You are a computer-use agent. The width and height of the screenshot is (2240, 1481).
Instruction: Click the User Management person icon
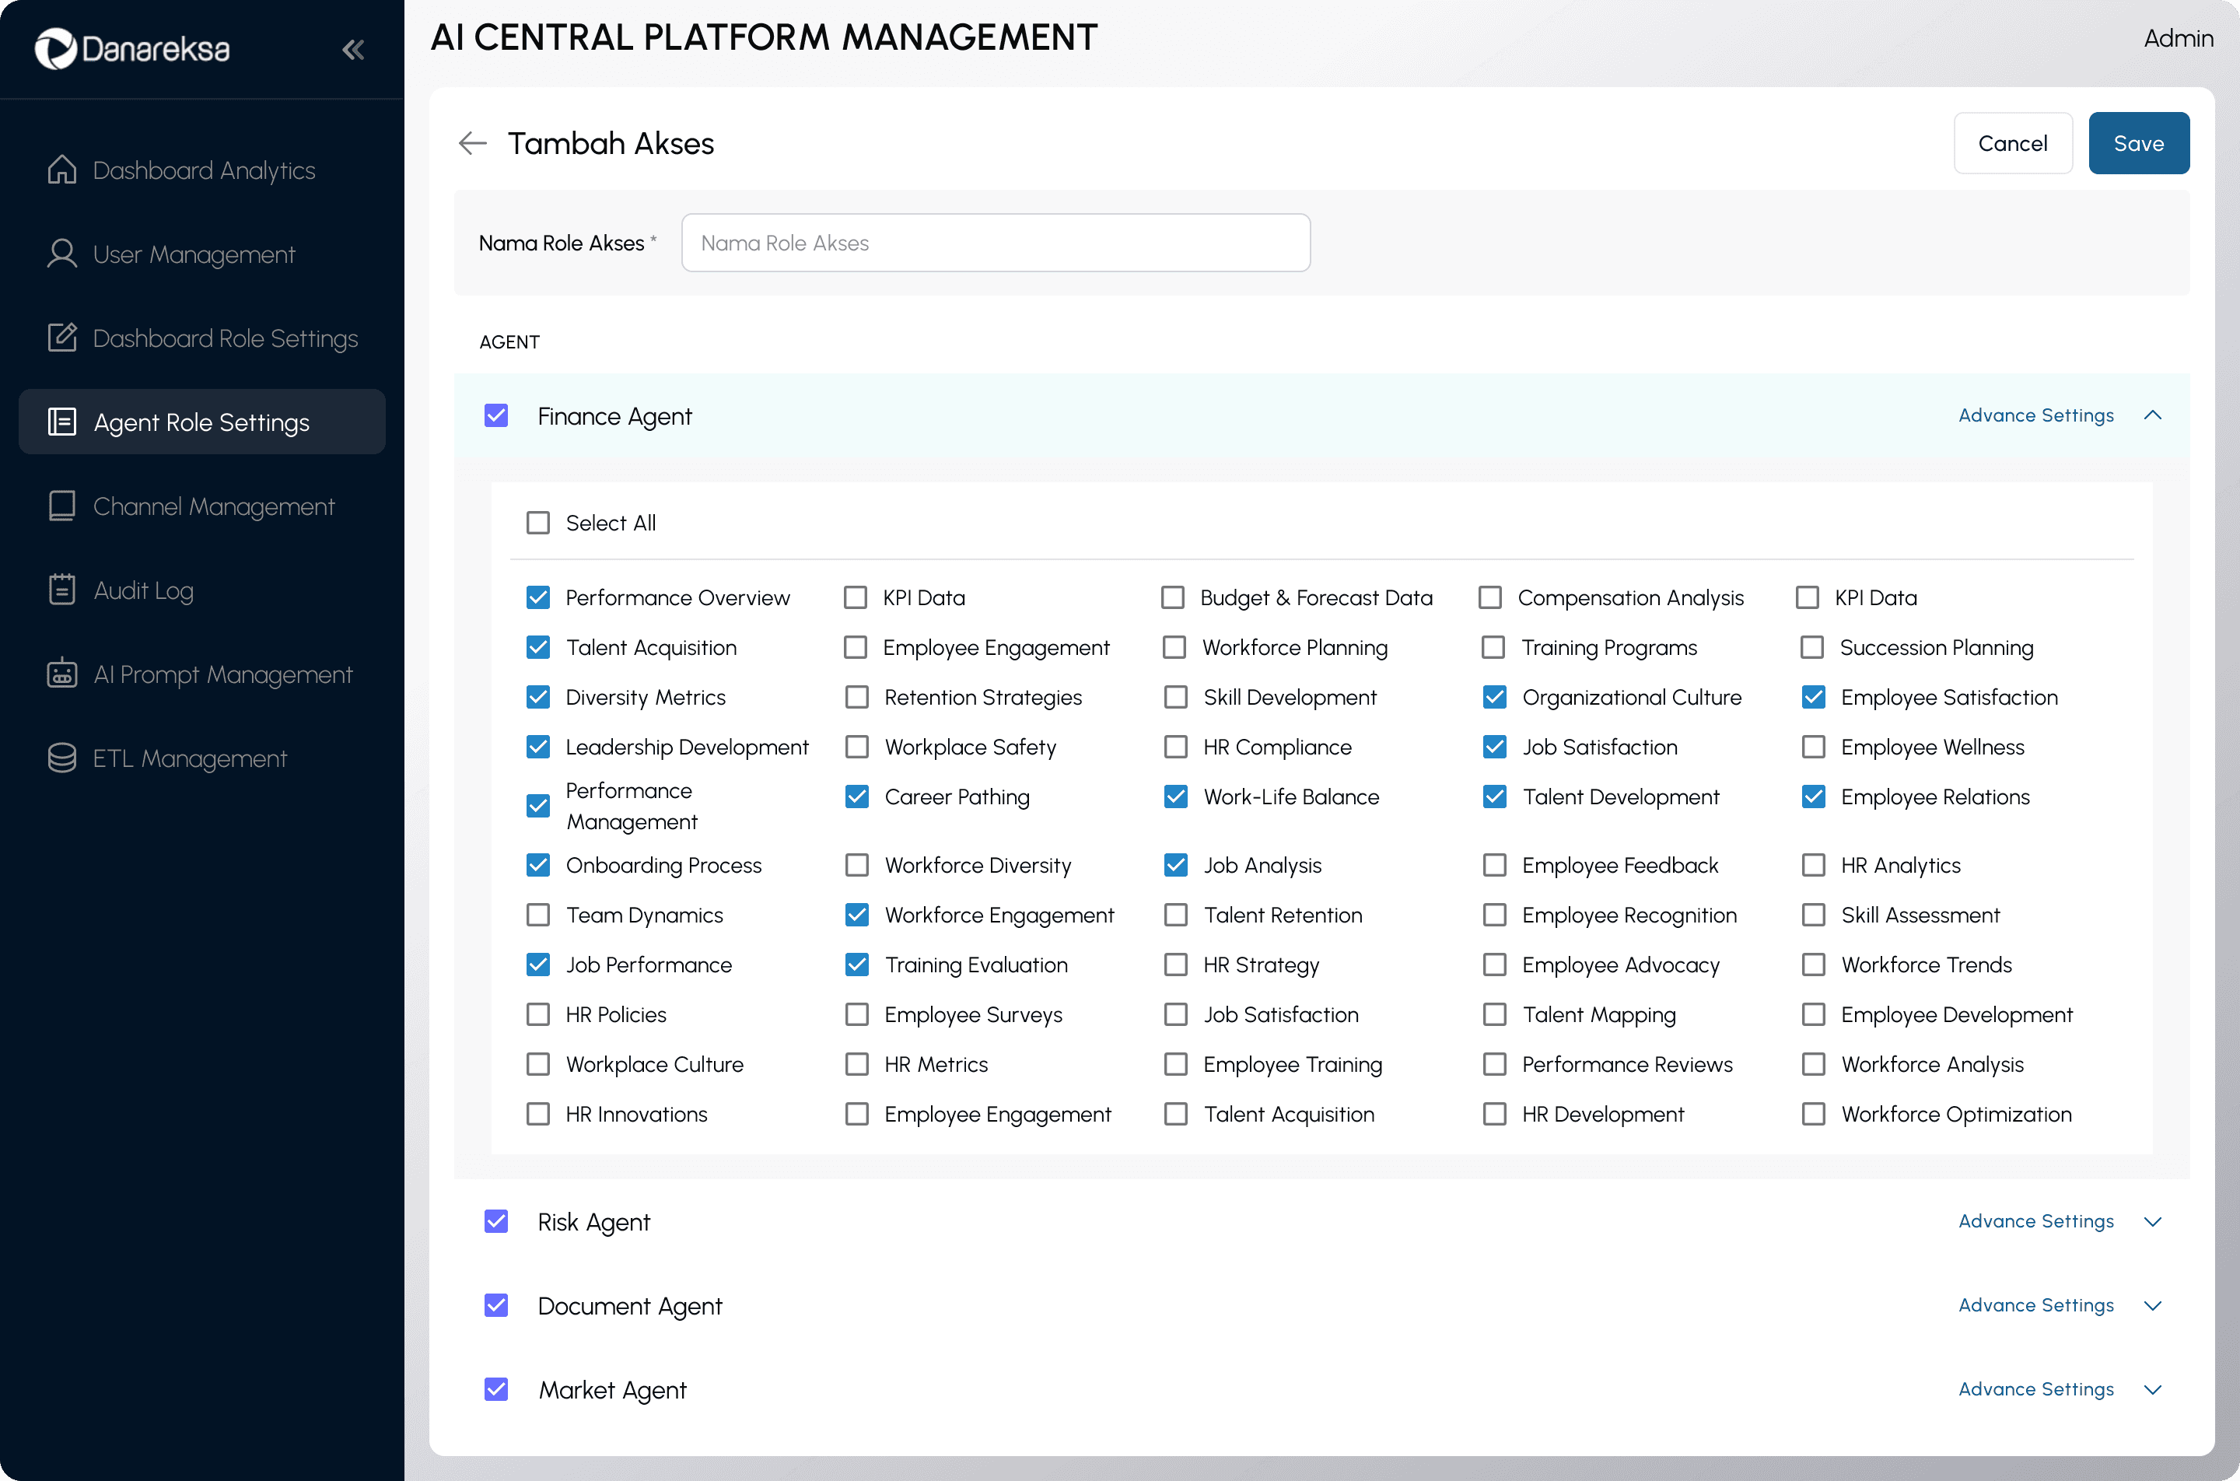tap(62, 254)
